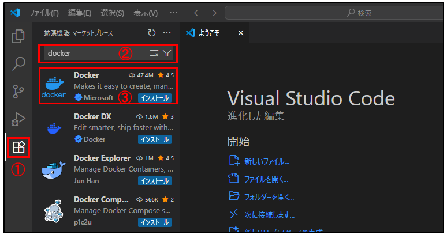Open the 選択 menu
The image size is (447, 235).
[x=113, y=13]
